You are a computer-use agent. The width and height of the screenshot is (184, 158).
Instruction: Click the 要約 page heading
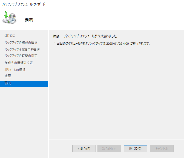tap(29, 20)
